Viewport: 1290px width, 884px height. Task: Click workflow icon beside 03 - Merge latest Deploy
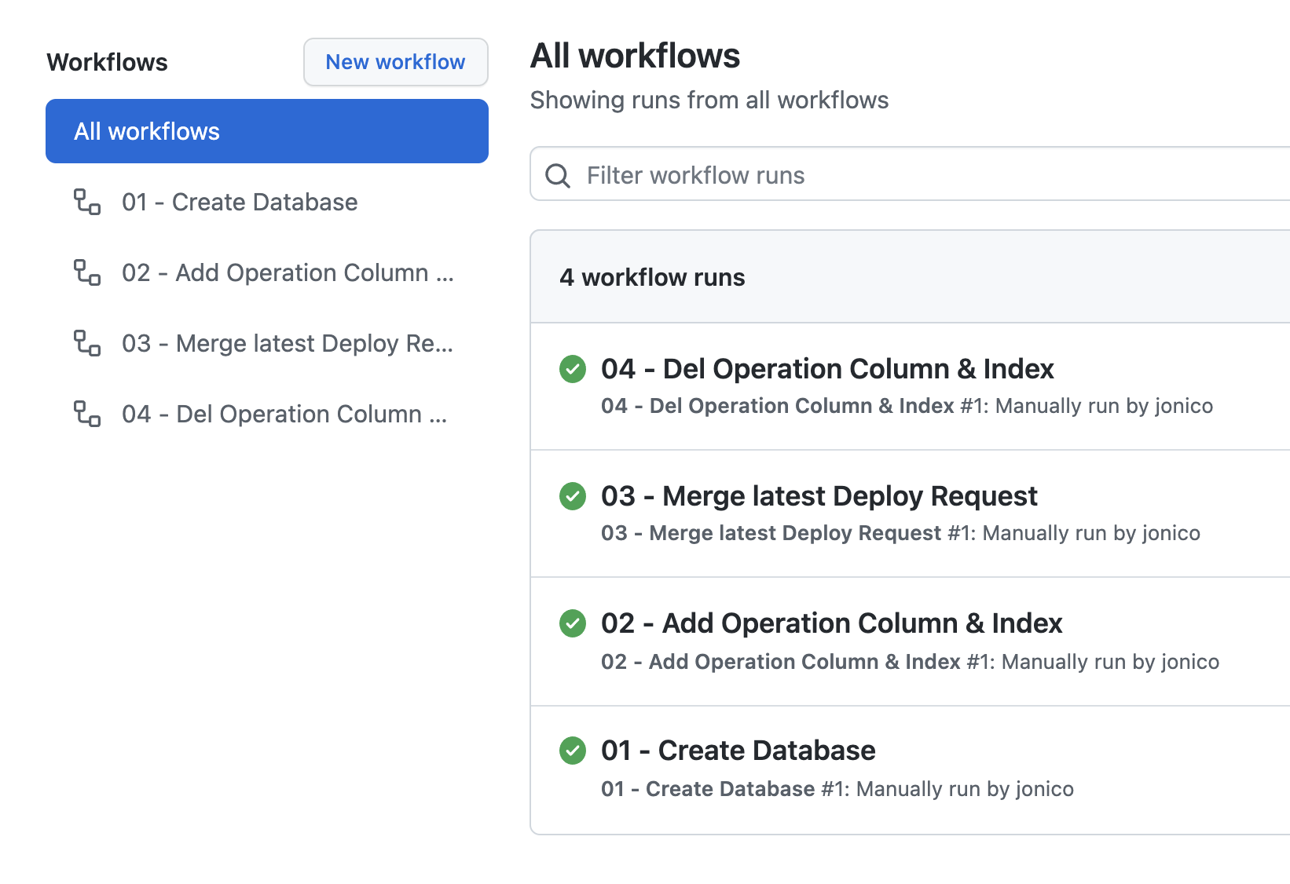tap(87, 343)
